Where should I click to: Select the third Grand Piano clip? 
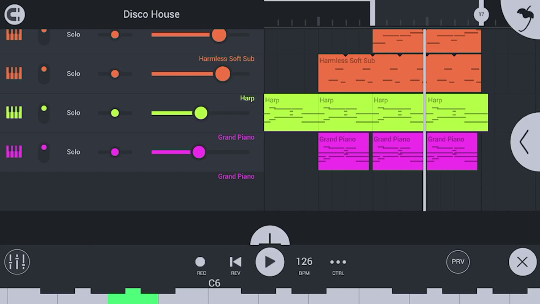[452, 152]
